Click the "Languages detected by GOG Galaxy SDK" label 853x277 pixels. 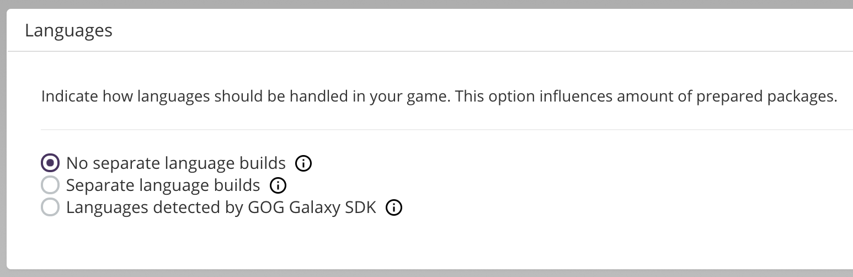tap(221, 207)
